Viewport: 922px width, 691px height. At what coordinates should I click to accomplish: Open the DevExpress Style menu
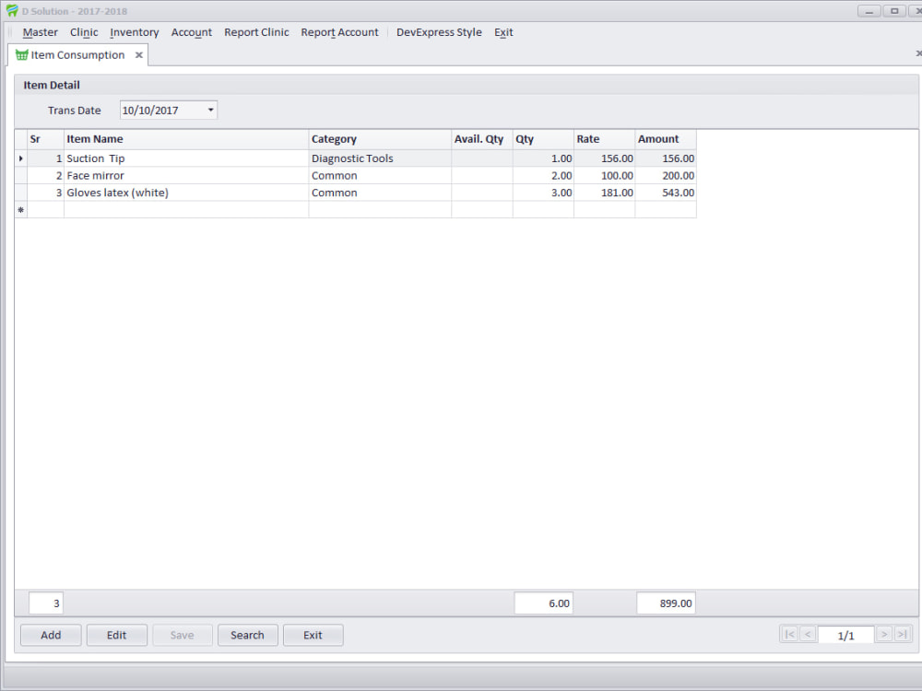tap(439, 32)
